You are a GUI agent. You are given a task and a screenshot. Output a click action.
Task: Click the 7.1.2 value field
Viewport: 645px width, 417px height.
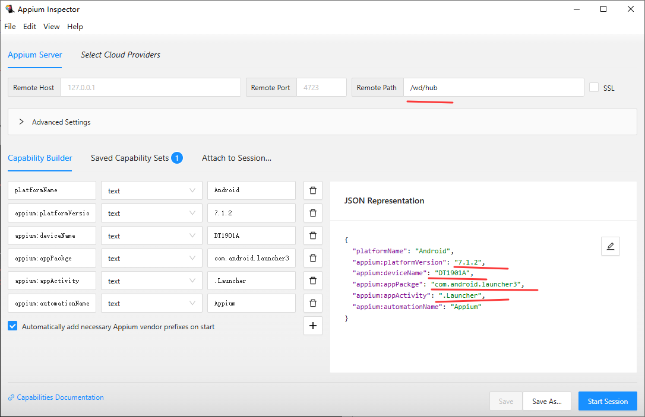coord(251,213)
